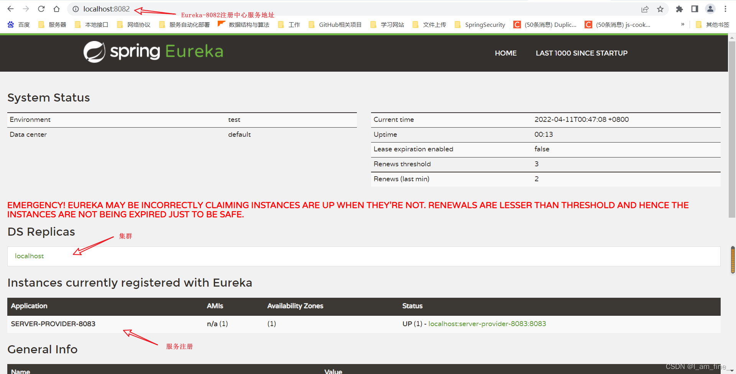Click the Application column header
The width and height of the screenshot is (736, 374).
(x=29, y=306)
